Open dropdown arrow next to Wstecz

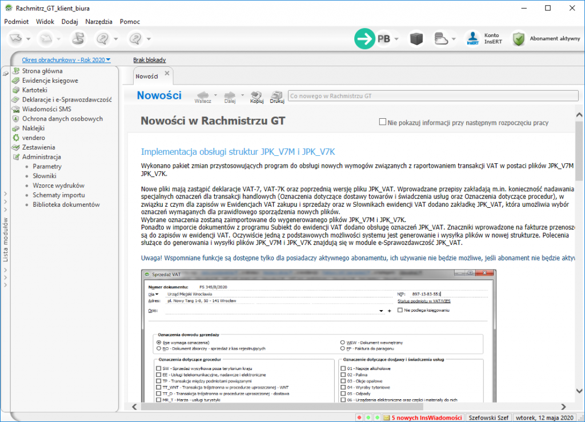(215, 95)
